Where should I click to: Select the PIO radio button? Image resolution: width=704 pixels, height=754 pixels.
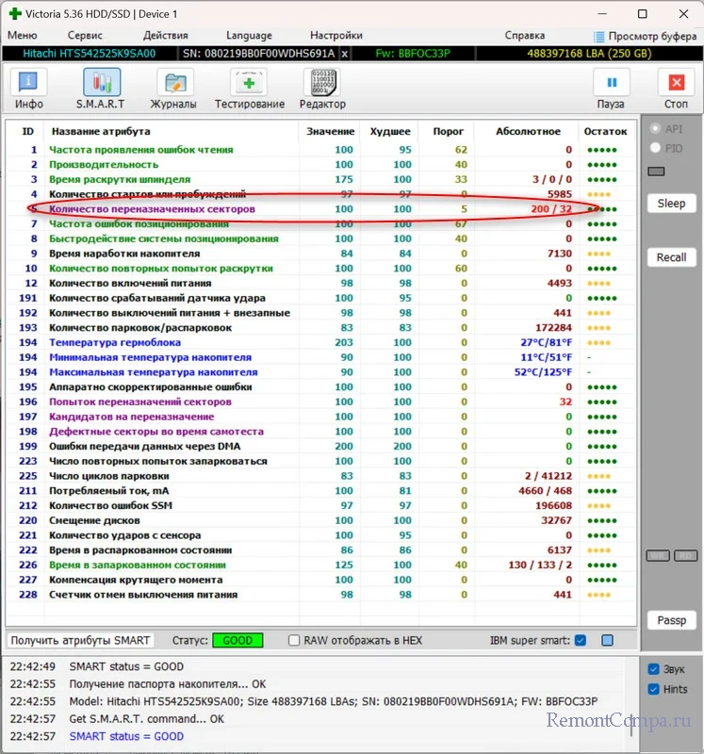[656, 148]
